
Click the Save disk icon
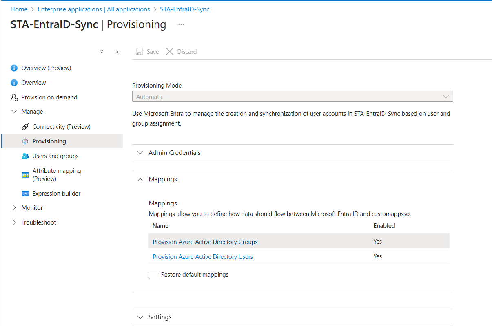[x=140, y=51]
